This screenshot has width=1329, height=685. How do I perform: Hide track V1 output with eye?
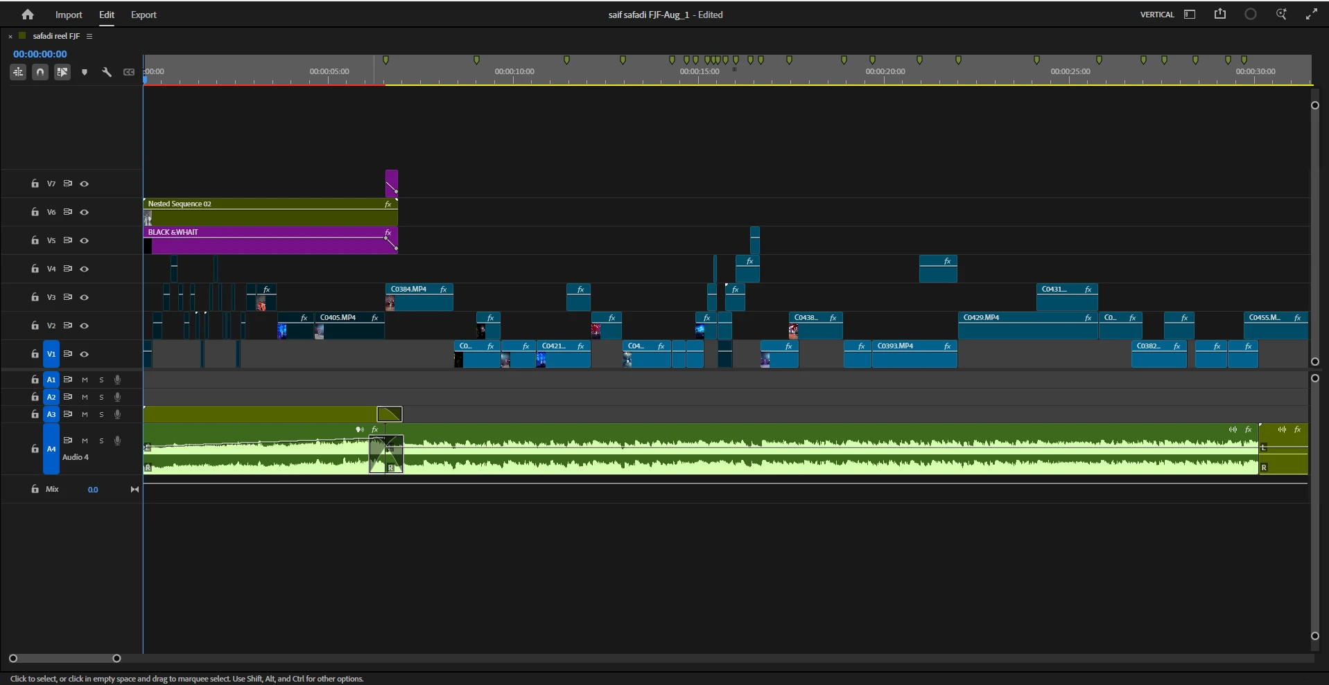(x=85, y=355)
